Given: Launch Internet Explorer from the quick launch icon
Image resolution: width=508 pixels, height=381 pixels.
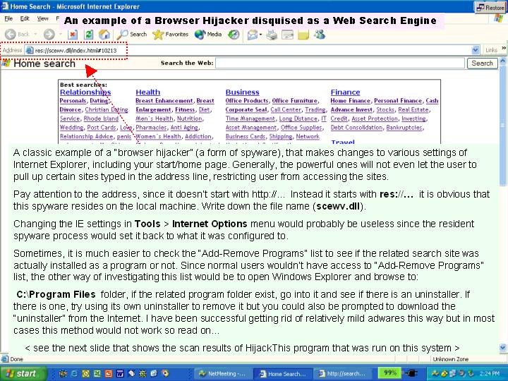Looking at the screenshot, I should coord(74,373).
